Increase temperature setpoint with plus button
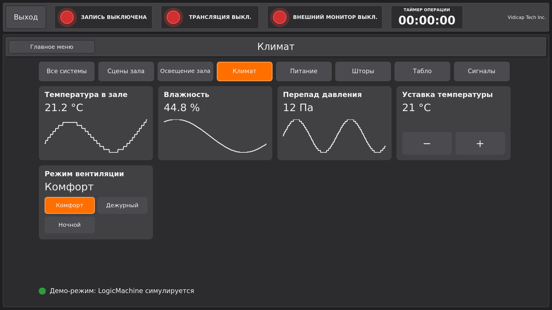Image resolution: width=552 pixels, height=310 pixels. point(480,143)
